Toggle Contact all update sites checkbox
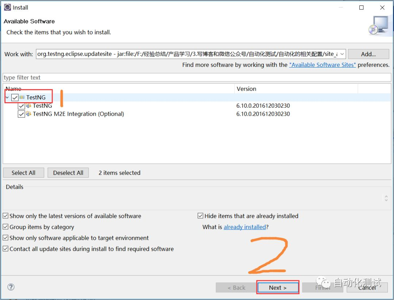The height and width of the screenshot is (300, 394). pyautogui.click(x=5, y=249)
